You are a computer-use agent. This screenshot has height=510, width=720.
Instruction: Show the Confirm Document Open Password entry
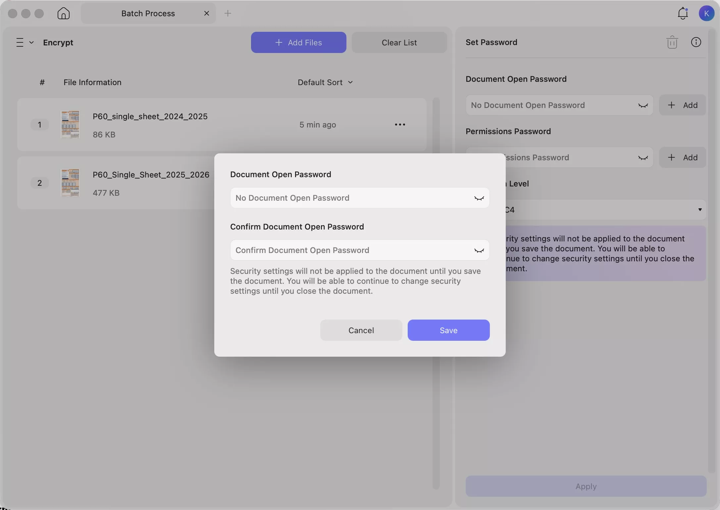pos(479,250)
